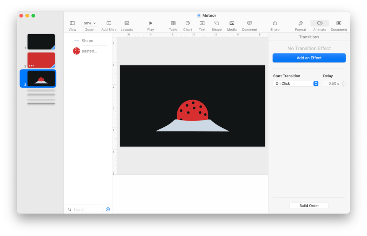Click Add an Effect button
367x236 pixels.
309,58
